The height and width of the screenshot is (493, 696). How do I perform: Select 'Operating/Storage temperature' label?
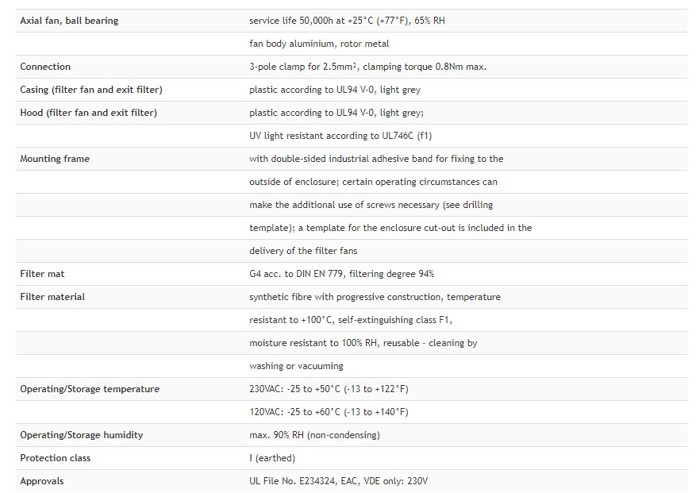pos(90,389)
